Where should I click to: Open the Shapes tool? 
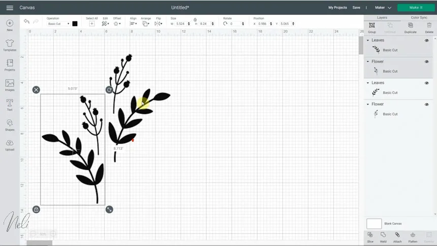pyautogui.click(x=10, y=125)
